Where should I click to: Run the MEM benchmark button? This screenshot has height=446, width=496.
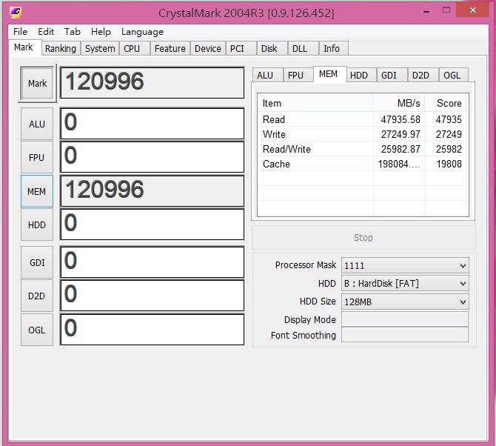pyautogui.click(x=37, y=191)
